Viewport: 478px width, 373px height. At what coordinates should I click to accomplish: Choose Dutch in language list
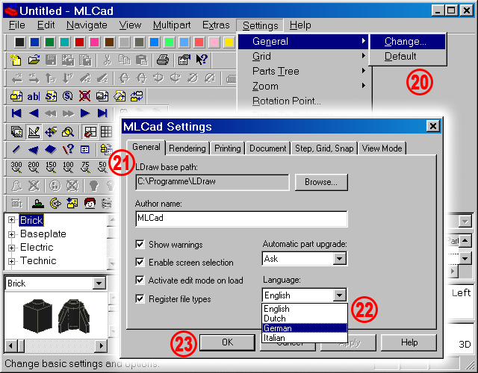point(304,319)
